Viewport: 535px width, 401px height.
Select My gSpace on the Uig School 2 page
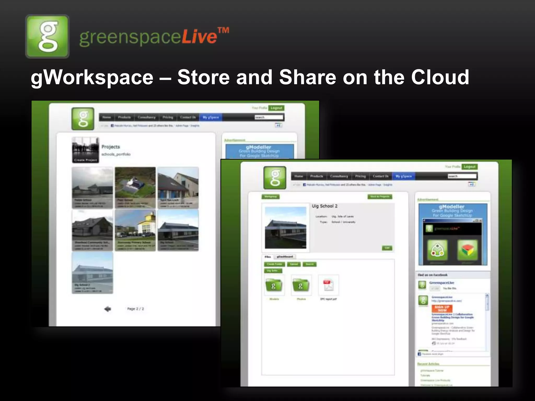[x=404, y=176]
